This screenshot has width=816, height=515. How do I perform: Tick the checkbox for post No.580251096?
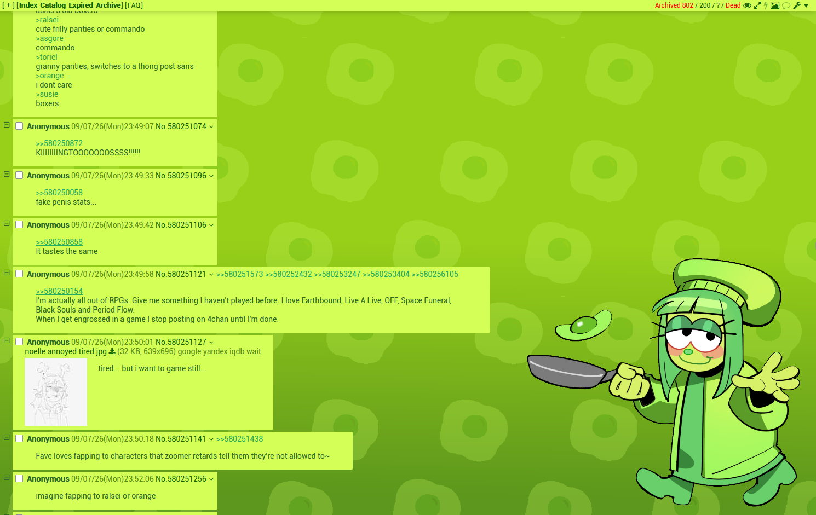click(19, 175)
